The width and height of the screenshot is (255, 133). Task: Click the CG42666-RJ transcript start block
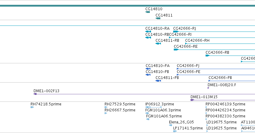(x=176, y=32)
